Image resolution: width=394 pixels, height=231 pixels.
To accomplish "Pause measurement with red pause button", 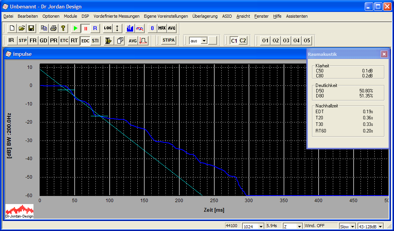I will [x=85, y=28].
